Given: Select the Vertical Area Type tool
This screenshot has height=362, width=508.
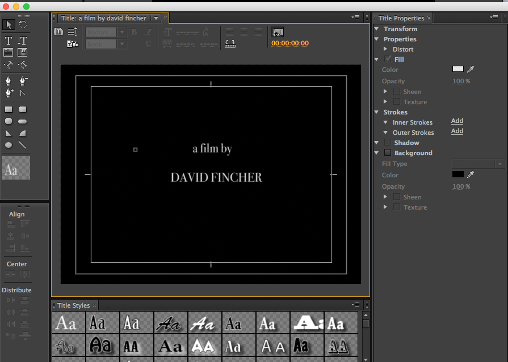Looking at the screenshot, I should (22, 53).
